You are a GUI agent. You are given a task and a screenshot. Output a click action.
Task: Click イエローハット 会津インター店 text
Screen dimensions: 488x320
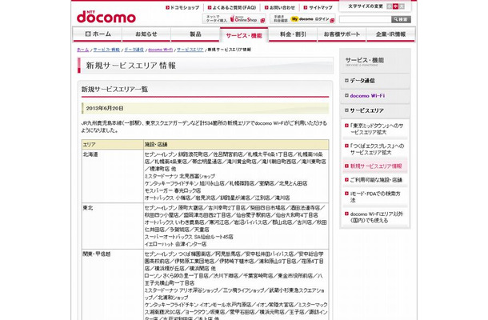(x=175, y=244)
